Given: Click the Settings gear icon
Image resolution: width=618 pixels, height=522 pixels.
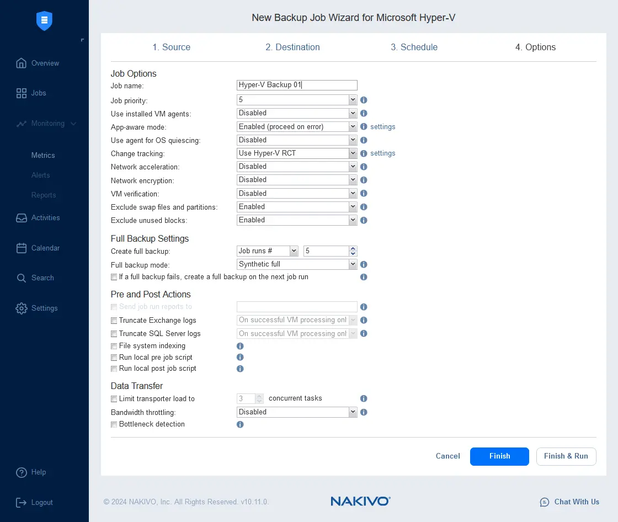Looking at the screenshot, I should pyautogui.click(x=22, y=308).
